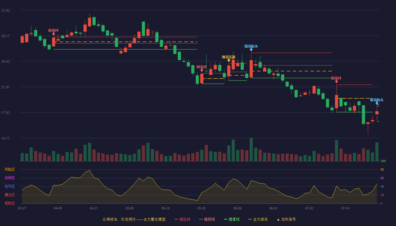This screenshot has width=396, height=226.
Task: Click the red 假龙吟 arrow near 05-28
Action: coord(202,70)
